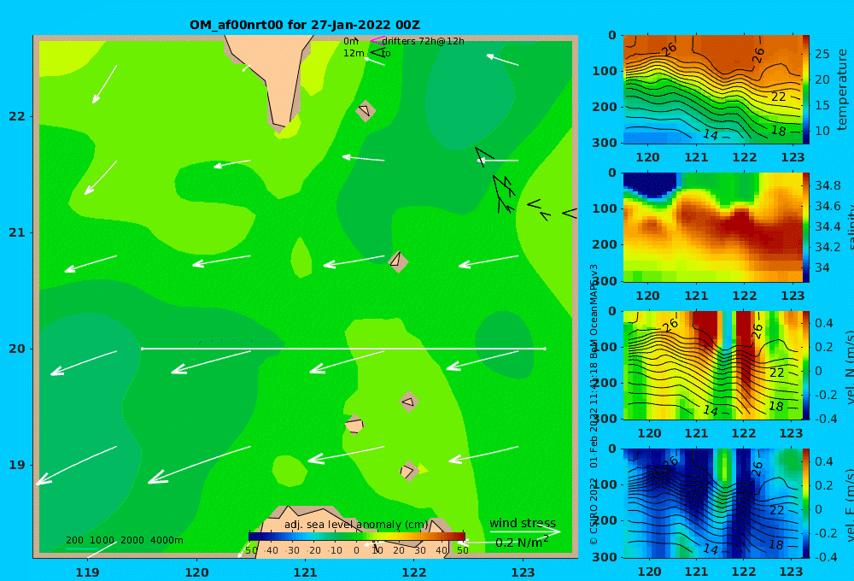Click the '300' depth label in temperature panel
Screen dimensions: 854x581
click(x=605, y=142)
